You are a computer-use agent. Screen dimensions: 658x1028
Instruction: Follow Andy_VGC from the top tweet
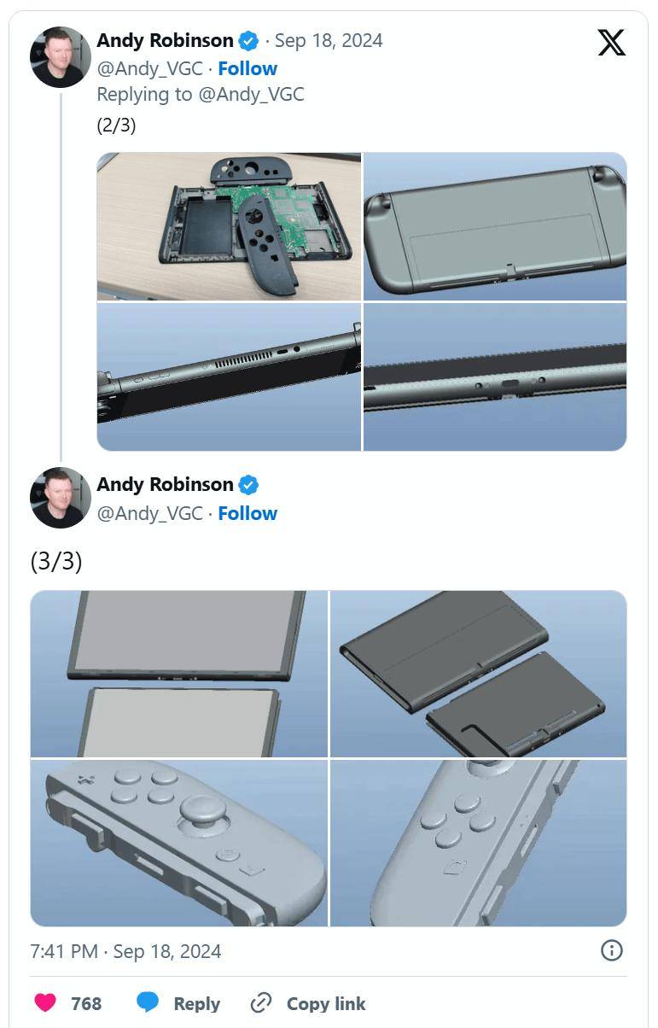[247, 68]
